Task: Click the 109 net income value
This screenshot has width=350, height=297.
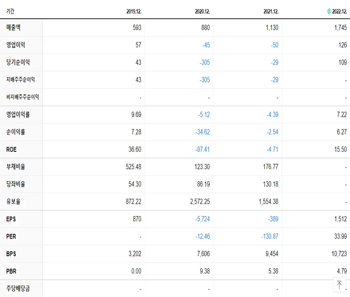Action: 343,62
